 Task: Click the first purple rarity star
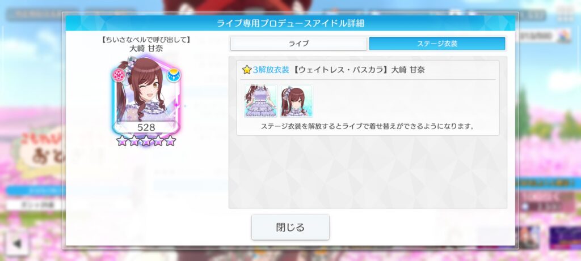pos(122,140)
